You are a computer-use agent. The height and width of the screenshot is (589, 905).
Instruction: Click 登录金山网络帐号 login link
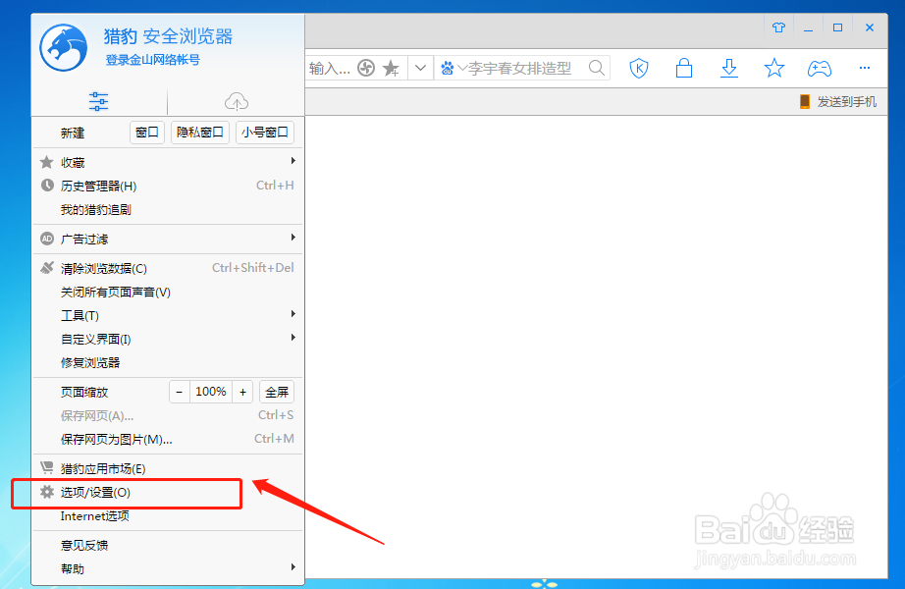click(152, 60)
